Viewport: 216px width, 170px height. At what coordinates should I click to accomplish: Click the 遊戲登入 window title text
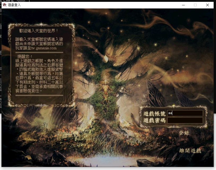(14, 5)
